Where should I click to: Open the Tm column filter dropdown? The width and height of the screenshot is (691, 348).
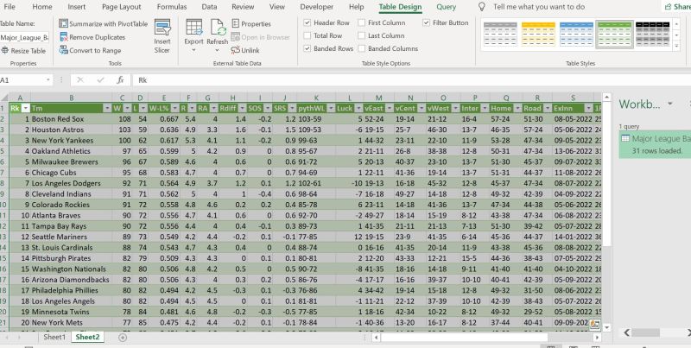tap(107, 108)
